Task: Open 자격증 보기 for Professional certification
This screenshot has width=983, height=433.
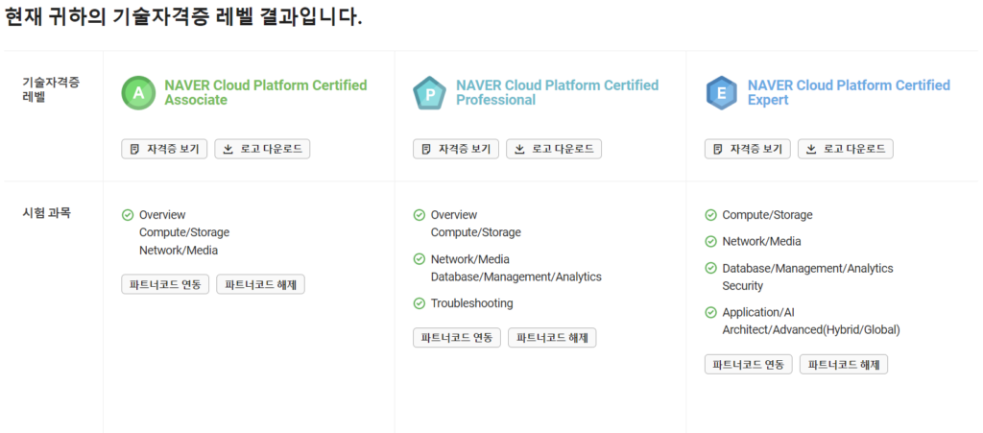Action: pyautogui.click(x=456, y=149)
